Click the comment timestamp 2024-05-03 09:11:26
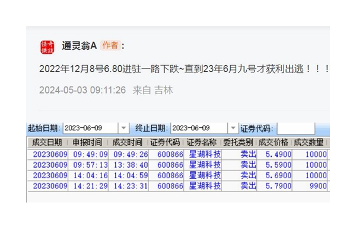The width and height of the screenshot is (356, 228). [x=82, y=90]
